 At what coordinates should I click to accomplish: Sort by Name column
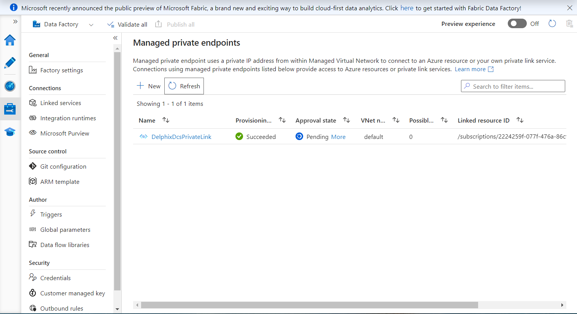(x=166, y=120)
